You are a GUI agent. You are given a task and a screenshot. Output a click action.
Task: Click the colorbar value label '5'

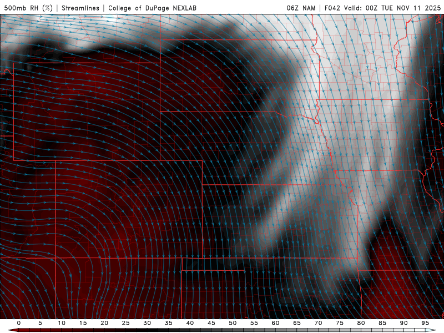click(40, 323)
